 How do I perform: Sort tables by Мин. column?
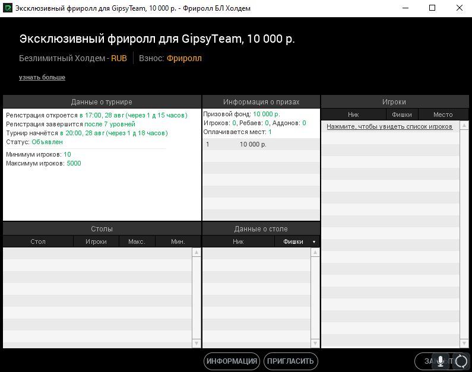point(178,241)
